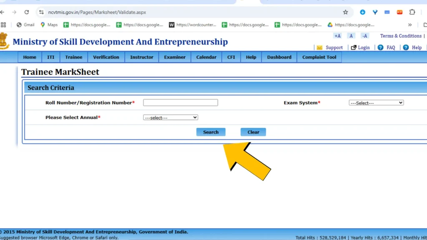Click the blue Y-shaped extension icon
This screenshot has width=427, height=240.
[375, 12]
